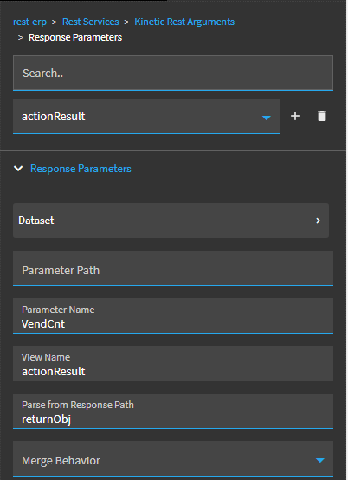Collapse the Response Parameters section chevron
This screenshot has height=480, width=348.
coord(18,169)
